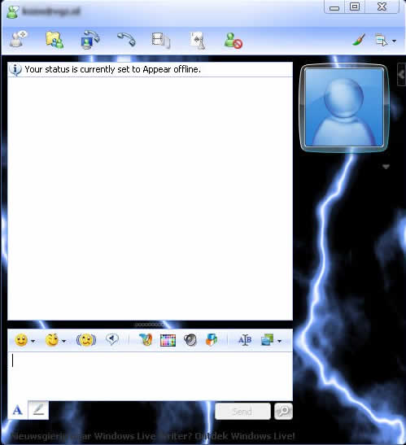Invite someone to this conversation icon
This screenshot has width=406, height=445.
[x=18, y=39]
